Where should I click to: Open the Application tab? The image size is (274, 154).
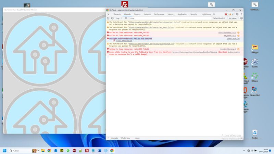coord(182,14)
